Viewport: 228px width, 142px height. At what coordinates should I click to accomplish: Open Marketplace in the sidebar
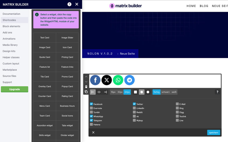click(15, 70)
